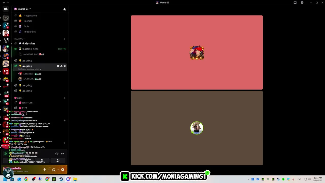
Task: Open Microsoft Store from the taskbar
Action: [12, 179]
